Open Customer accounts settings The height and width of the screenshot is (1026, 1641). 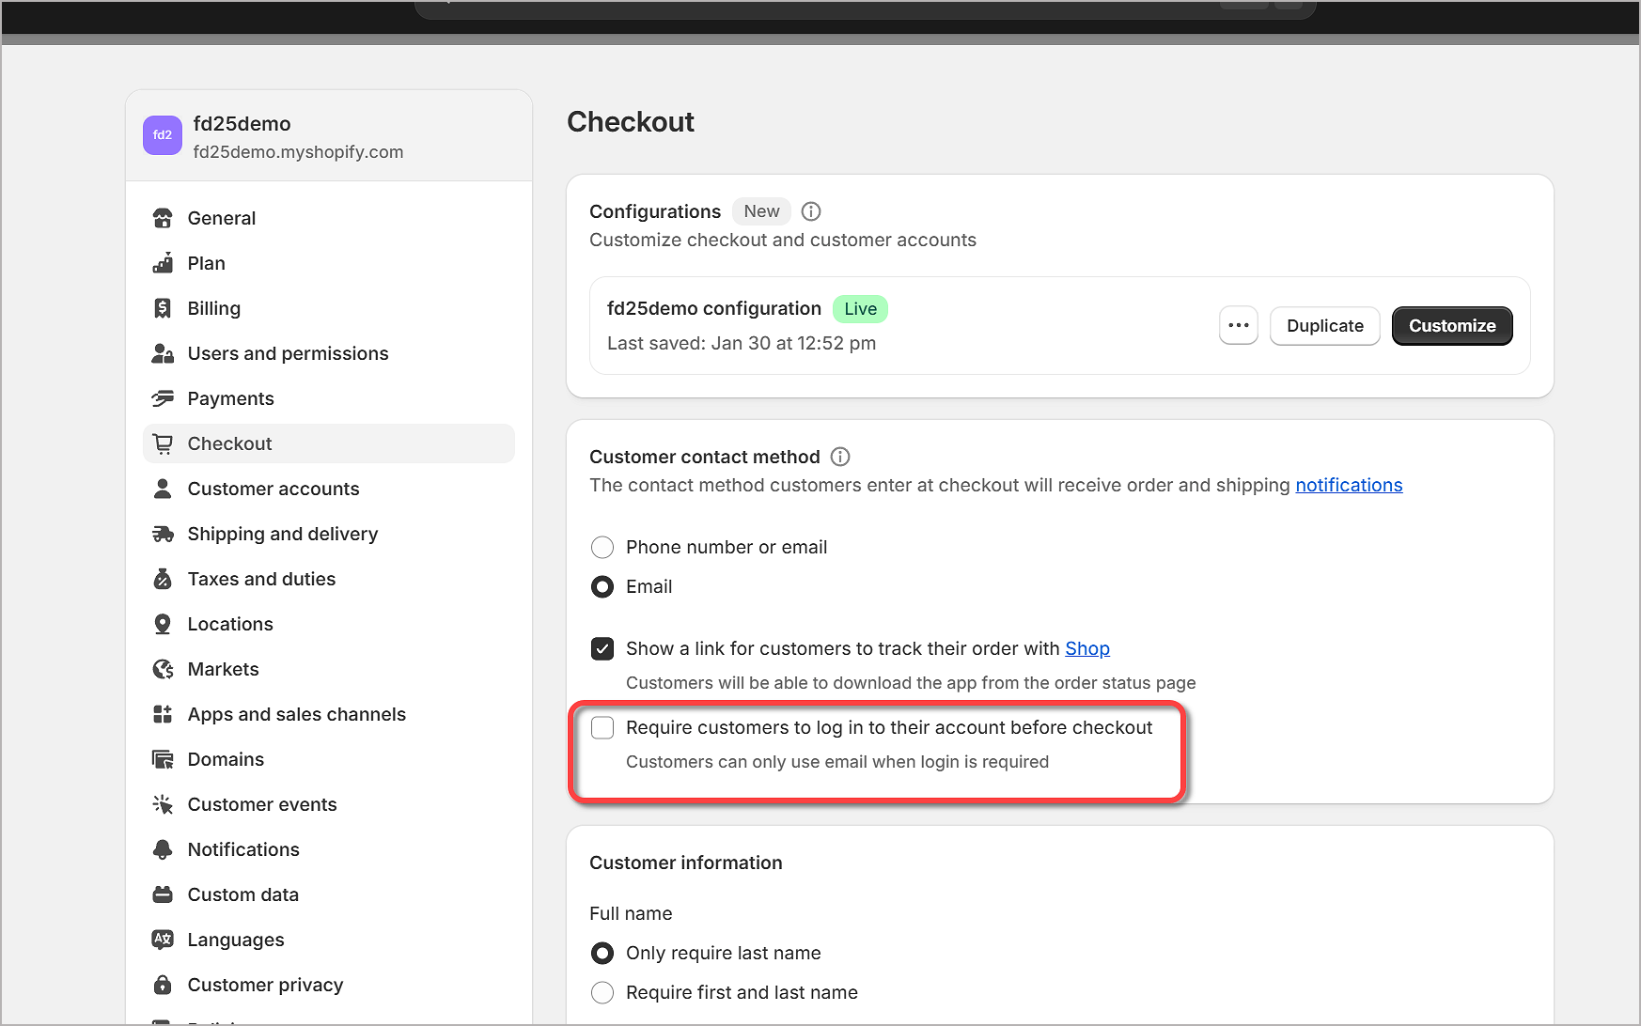coord(273,489)
